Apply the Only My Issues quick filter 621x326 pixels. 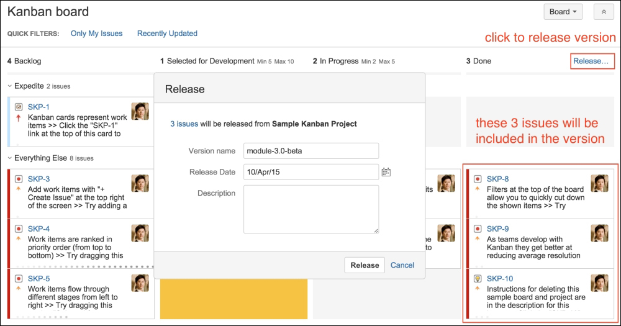[x=97, y=34]
